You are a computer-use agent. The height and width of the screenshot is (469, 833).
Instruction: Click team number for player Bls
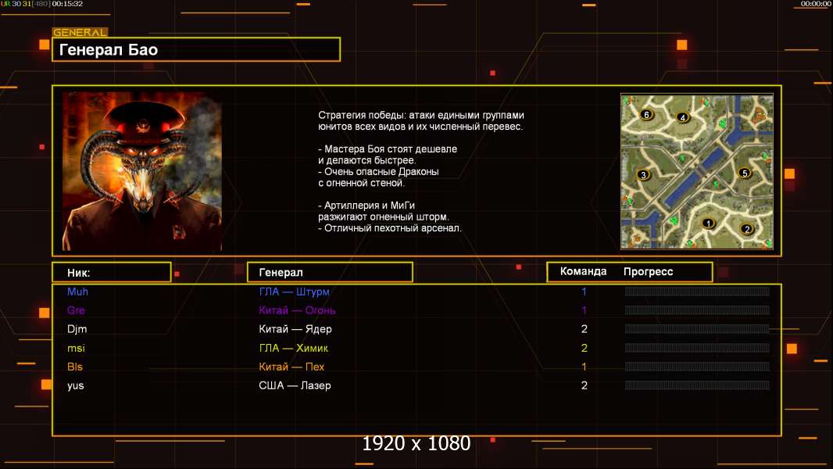tap(584, 367)
